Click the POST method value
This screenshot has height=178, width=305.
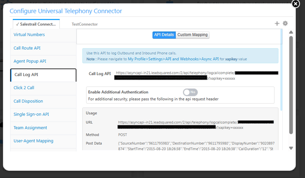coord(122,135)
